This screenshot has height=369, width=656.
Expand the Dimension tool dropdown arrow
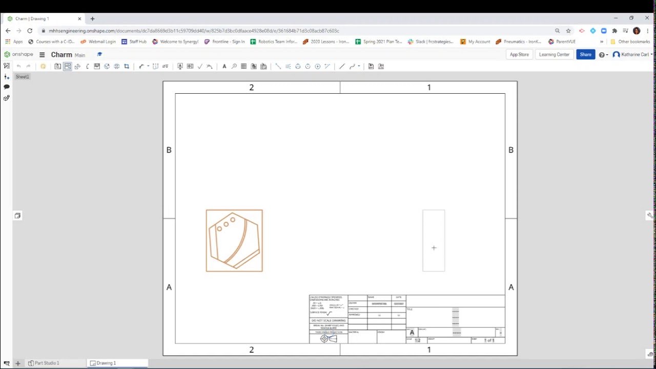pos(148,66)
